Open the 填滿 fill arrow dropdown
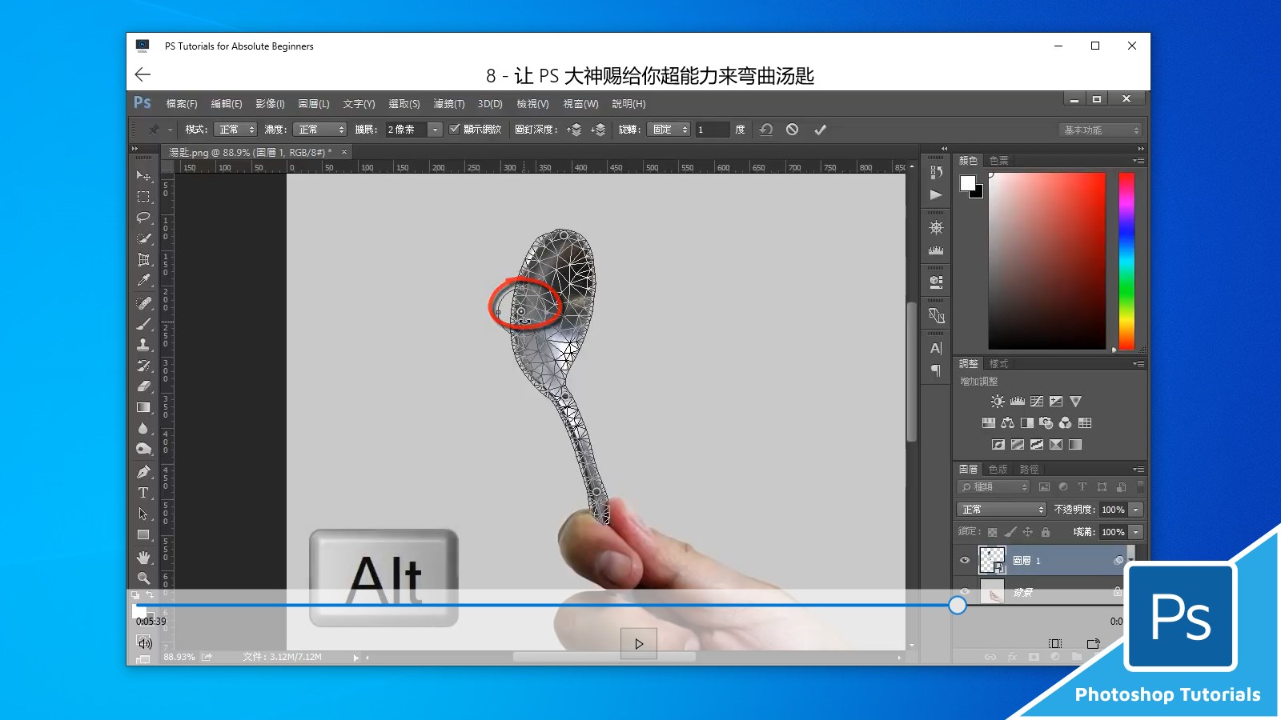The height and width of the screenshot is (720, 1281). click(x=1135, y=532)
